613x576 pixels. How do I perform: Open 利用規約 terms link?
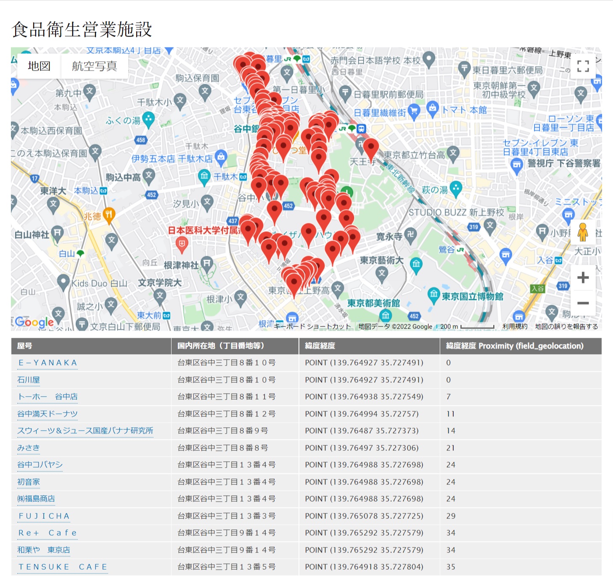515,326
